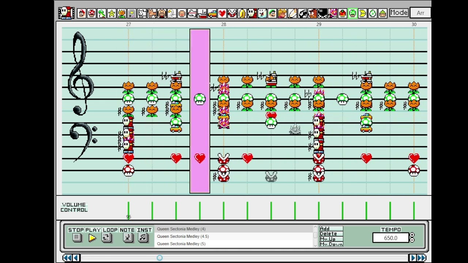Click the Mode button

coord(399,12)
